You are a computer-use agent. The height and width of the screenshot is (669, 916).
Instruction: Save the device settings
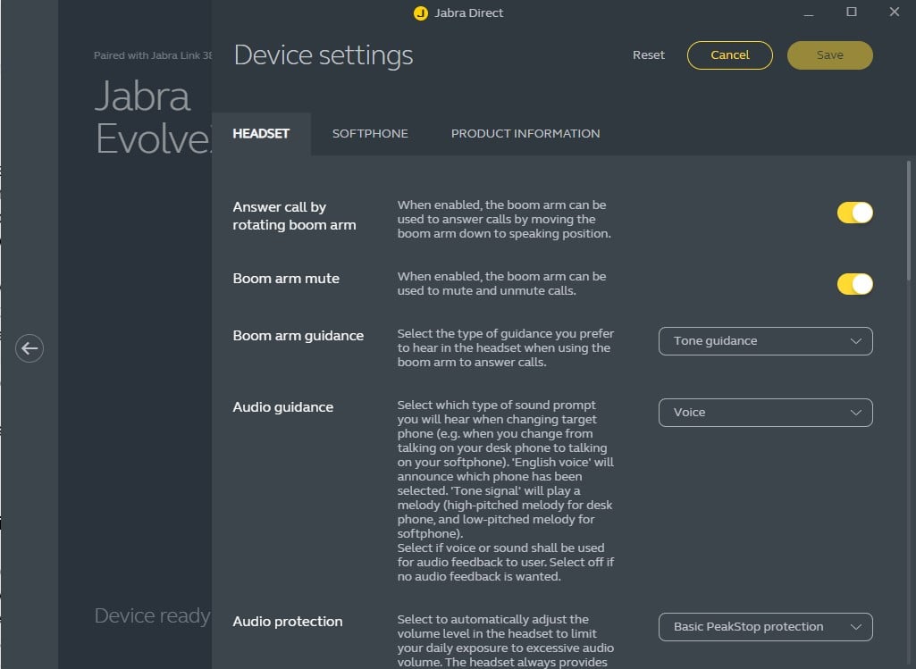tap(829, 55)
